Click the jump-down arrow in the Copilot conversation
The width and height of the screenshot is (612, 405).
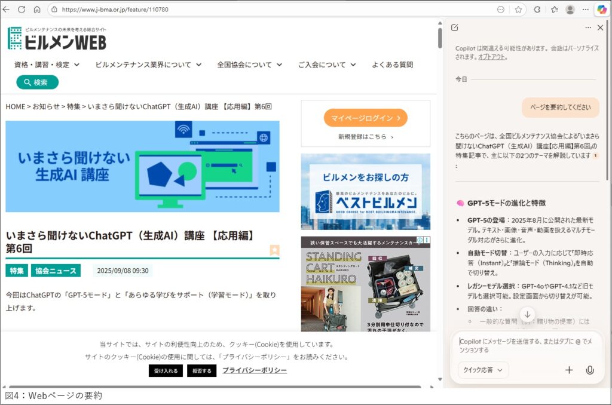point(528,314)
